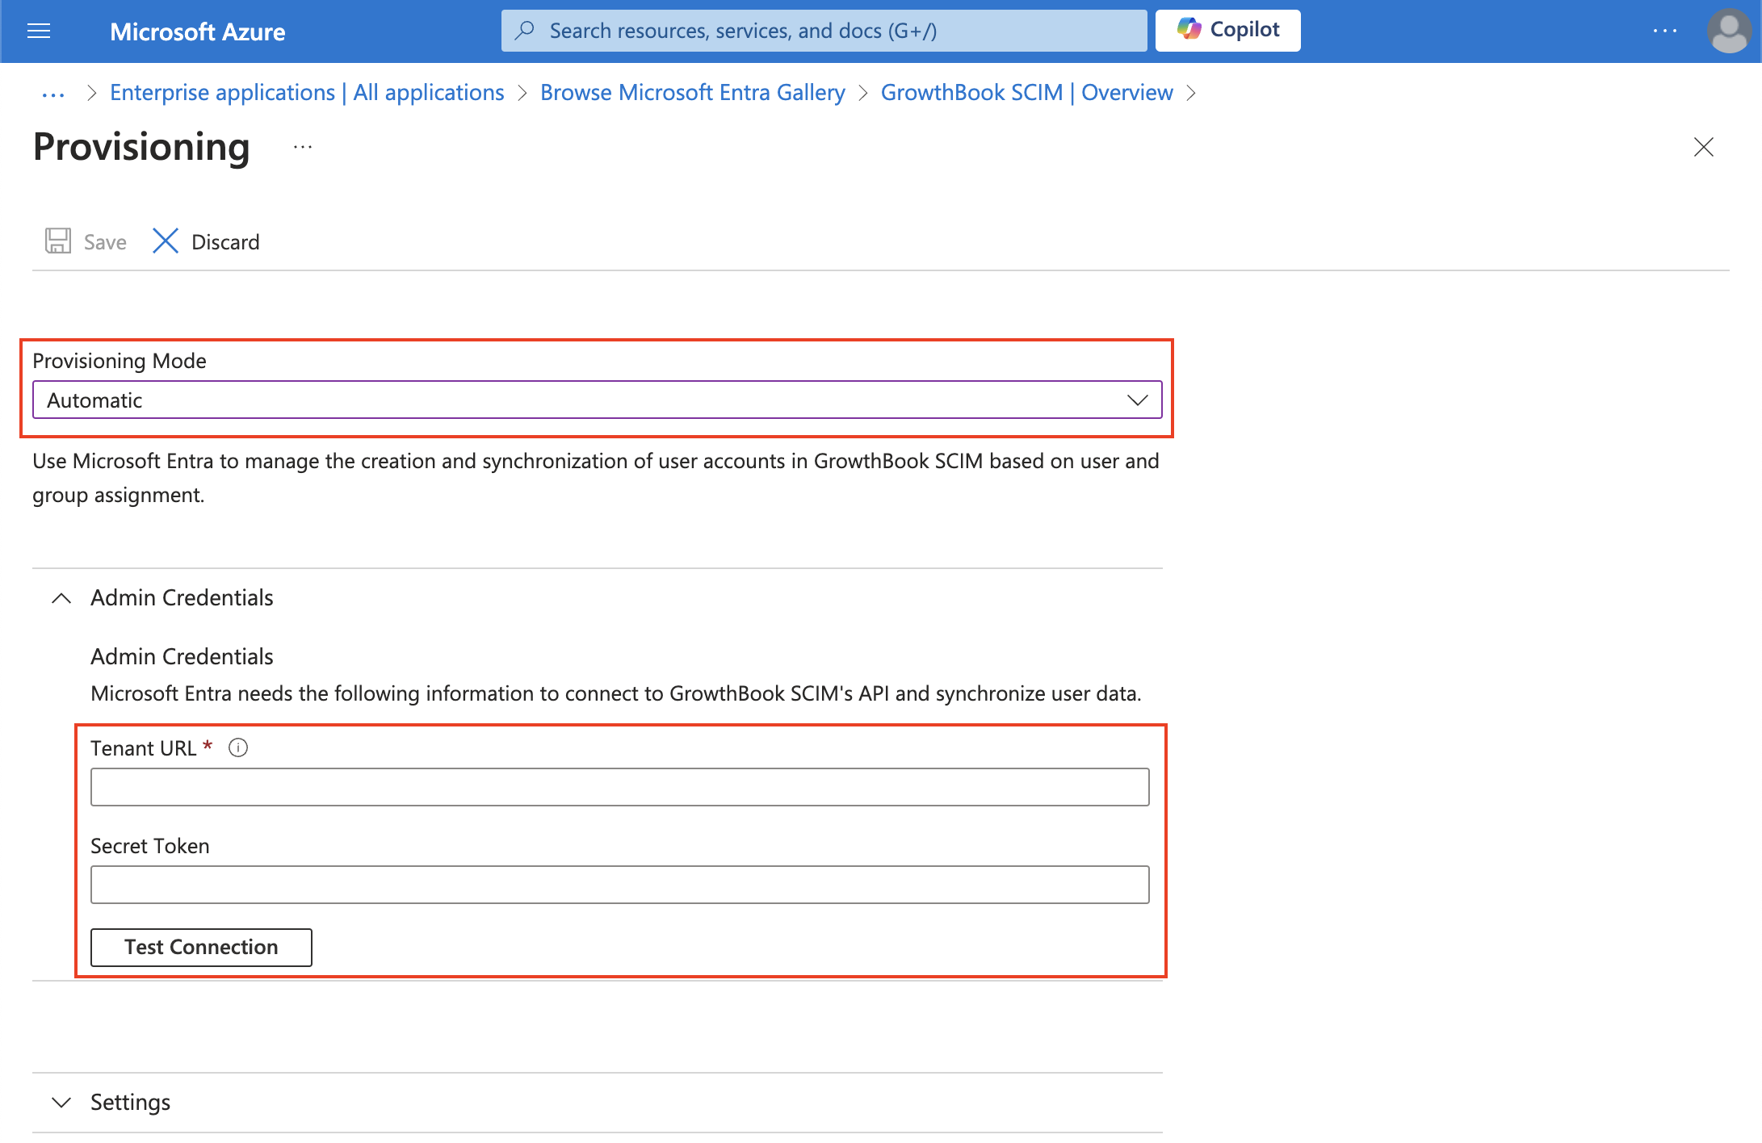Click the Tenant URL info icon
Viewport: 1762px width, 1143px height.
tap(238, 747)
